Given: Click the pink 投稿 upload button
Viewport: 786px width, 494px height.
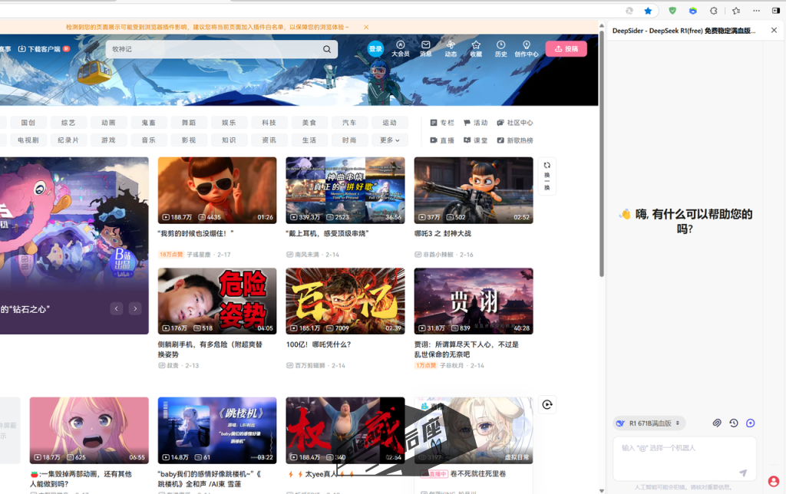Looking at the screenshot, I should coord(566,49).
